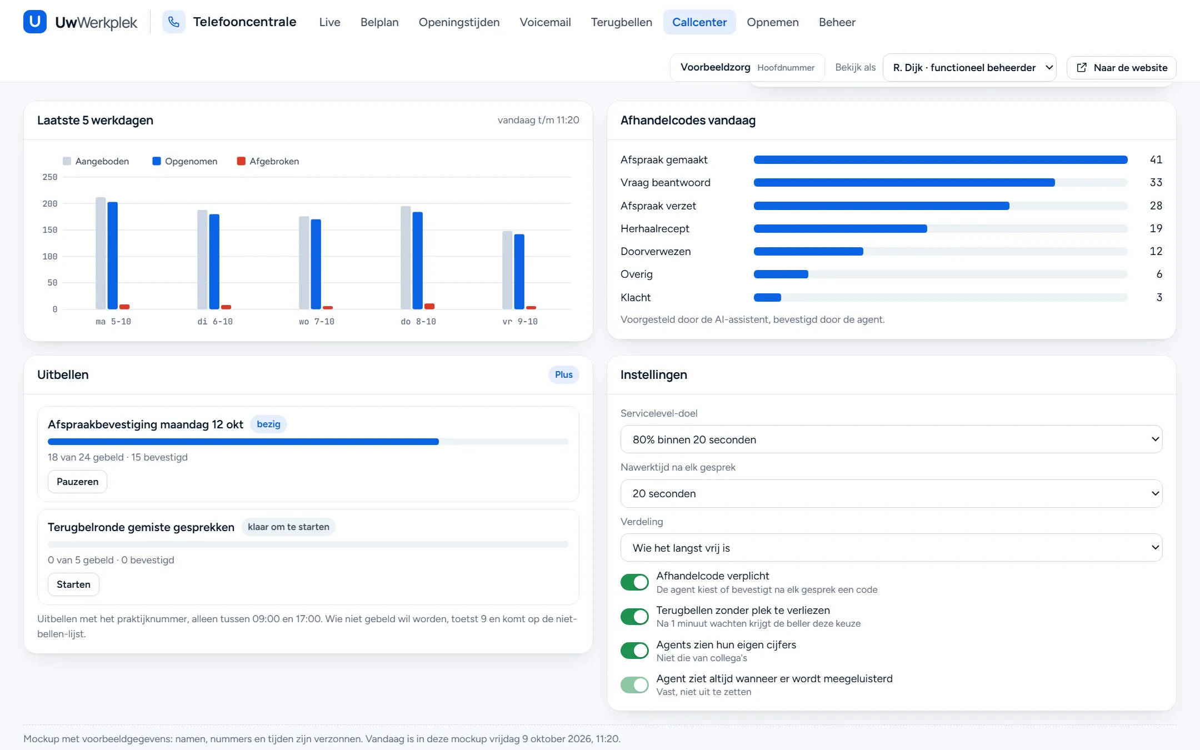Open the Opnemen tab
The width and height of the screenshot is (1200, 750).
tap(772, 22)
